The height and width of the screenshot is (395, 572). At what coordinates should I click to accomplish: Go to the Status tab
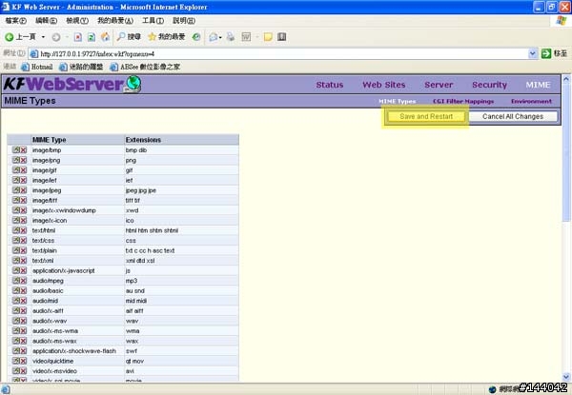(330, 85)
